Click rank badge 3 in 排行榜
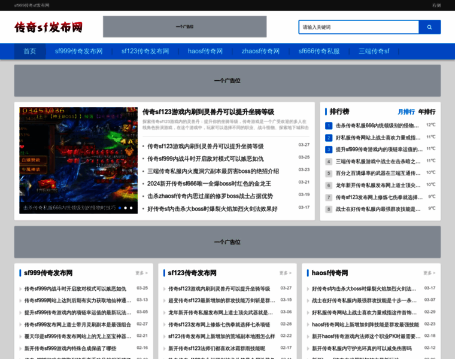 point(329,150)
